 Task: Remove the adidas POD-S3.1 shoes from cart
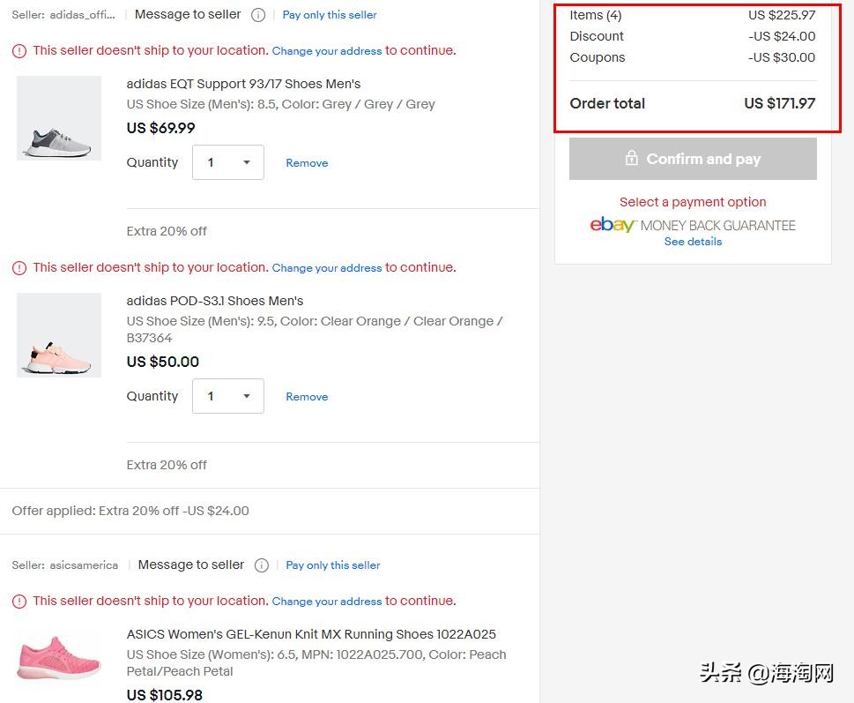[x=306, y=396]
